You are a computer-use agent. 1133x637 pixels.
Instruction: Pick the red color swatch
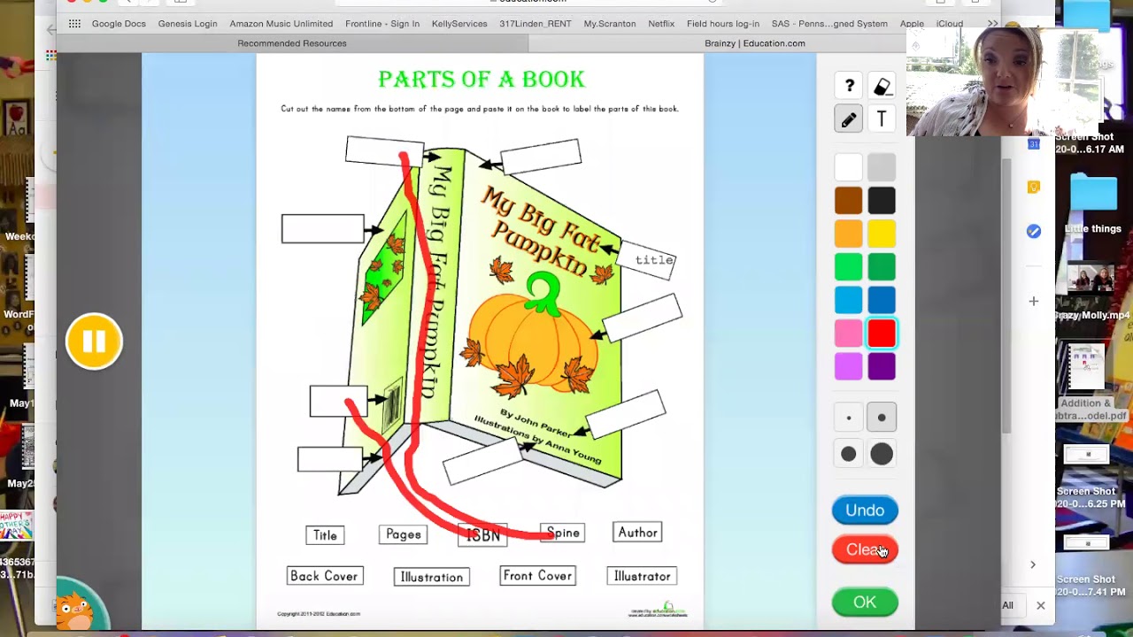click(882, 334)
